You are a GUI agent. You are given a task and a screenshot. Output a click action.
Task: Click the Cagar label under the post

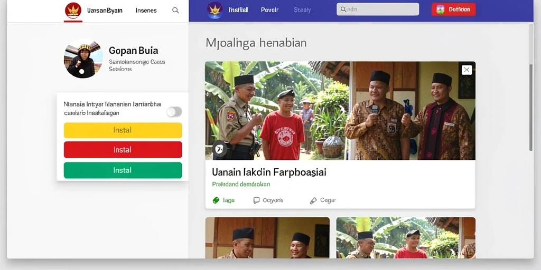click(x=328, y=200)
